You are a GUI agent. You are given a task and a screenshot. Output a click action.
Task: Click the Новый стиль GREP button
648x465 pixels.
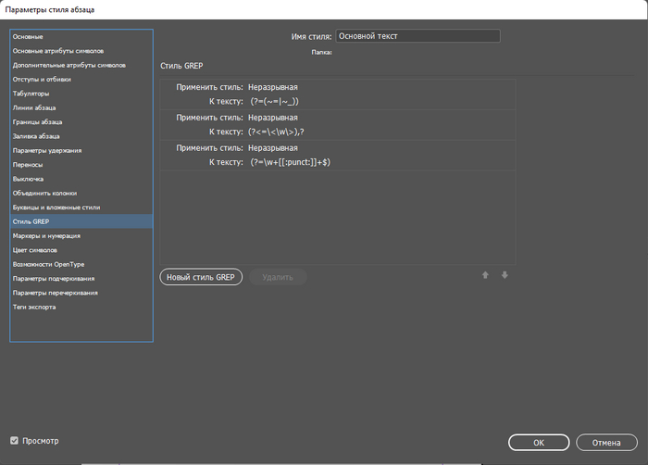pos(201,277)
